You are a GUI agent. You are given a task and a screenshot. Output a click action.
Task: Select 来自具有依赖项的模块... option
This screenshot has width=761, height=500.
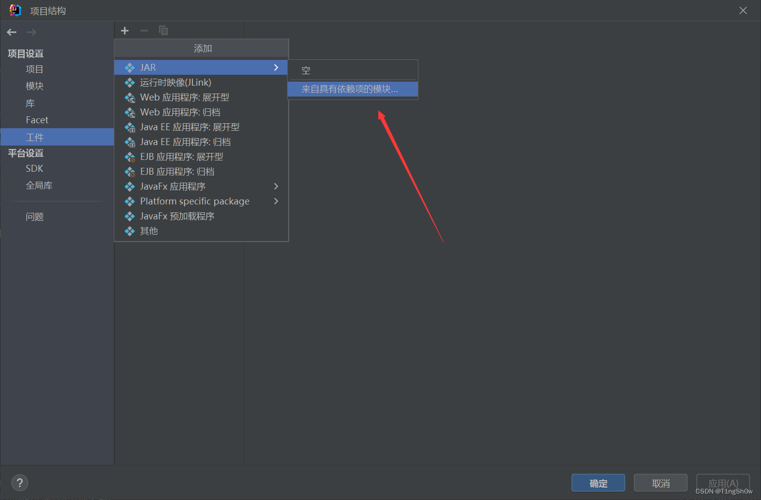(x=353, y=89)
